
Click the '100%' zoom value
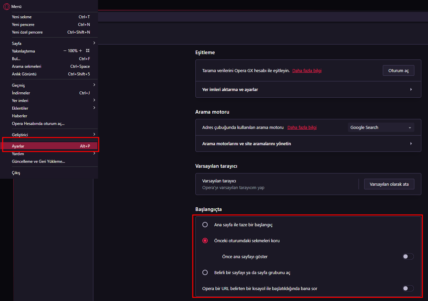coord(73,51)
